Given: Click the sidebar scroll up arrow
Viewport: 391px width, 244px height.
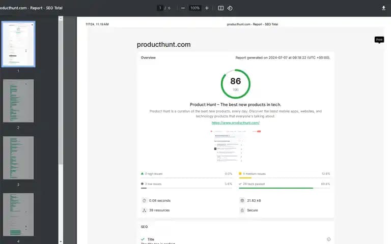Looking at the screenshot, I should 61,18.
